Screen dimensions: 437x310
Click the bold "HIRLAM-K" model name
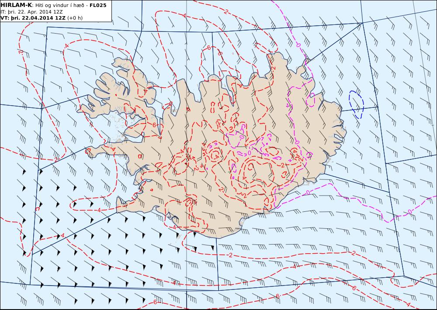(16, 5)
